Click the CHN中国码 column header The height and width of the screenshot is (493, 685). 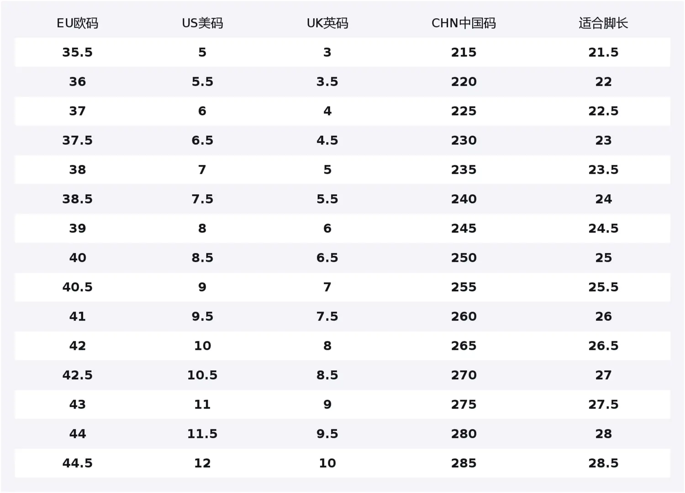click(464, 23)
